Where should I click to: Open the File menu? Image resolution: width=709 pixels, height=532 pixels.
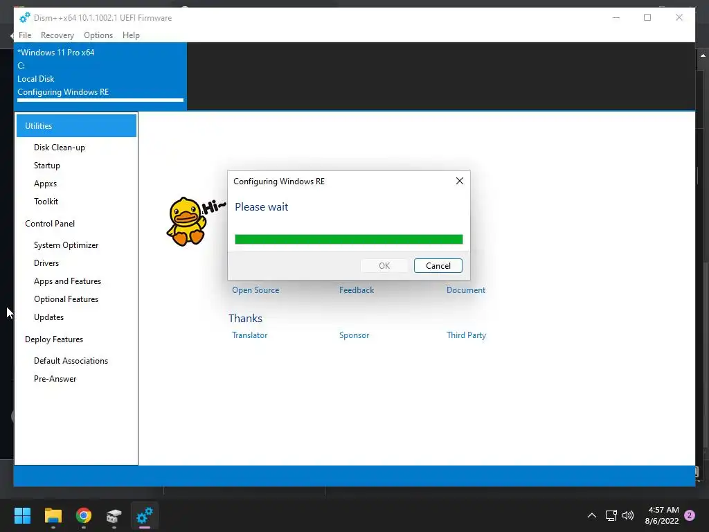[x=25, y=35]
